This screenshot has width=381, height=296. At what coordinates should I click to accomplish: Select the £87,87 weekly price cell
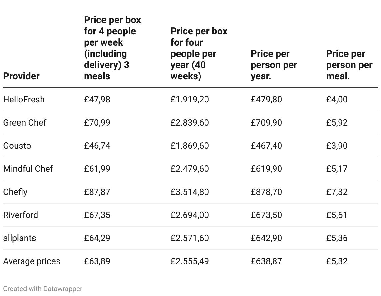pyautogui.click(x=97, y=192)
